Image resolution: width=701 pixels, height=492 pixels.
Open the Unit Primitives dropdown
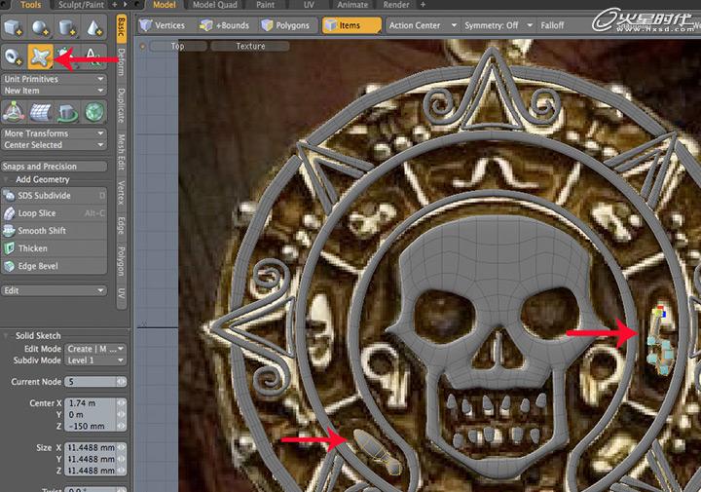point(55,78)
